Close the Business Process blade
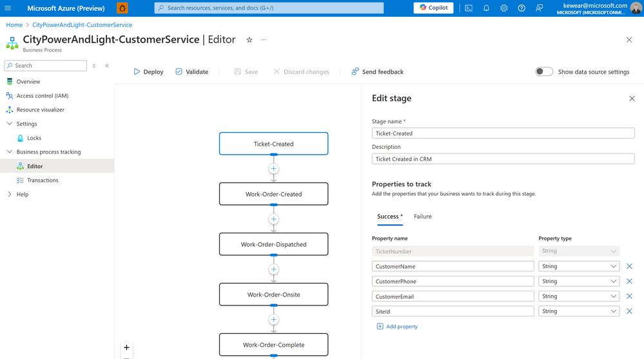The image size is (644, 359). (629, 40)
